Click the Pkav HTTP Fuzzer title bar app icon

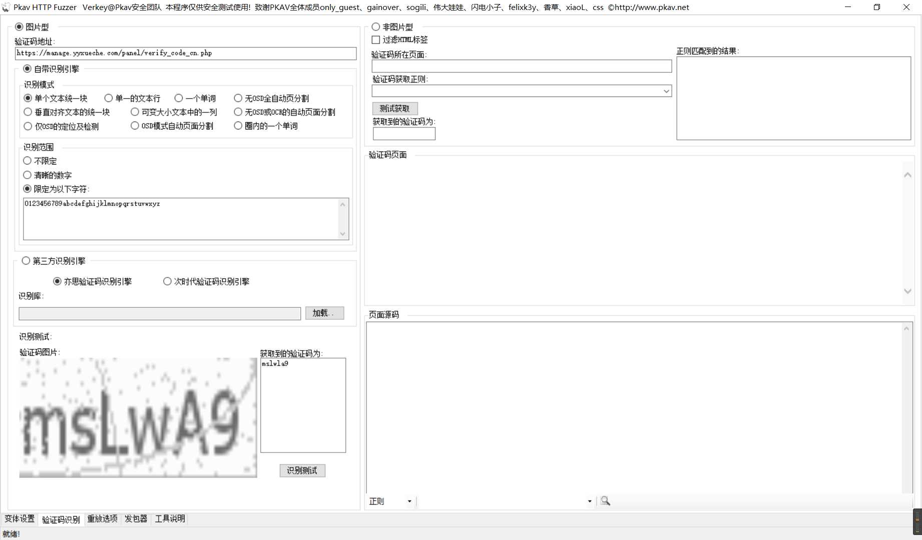pos(6,7)
